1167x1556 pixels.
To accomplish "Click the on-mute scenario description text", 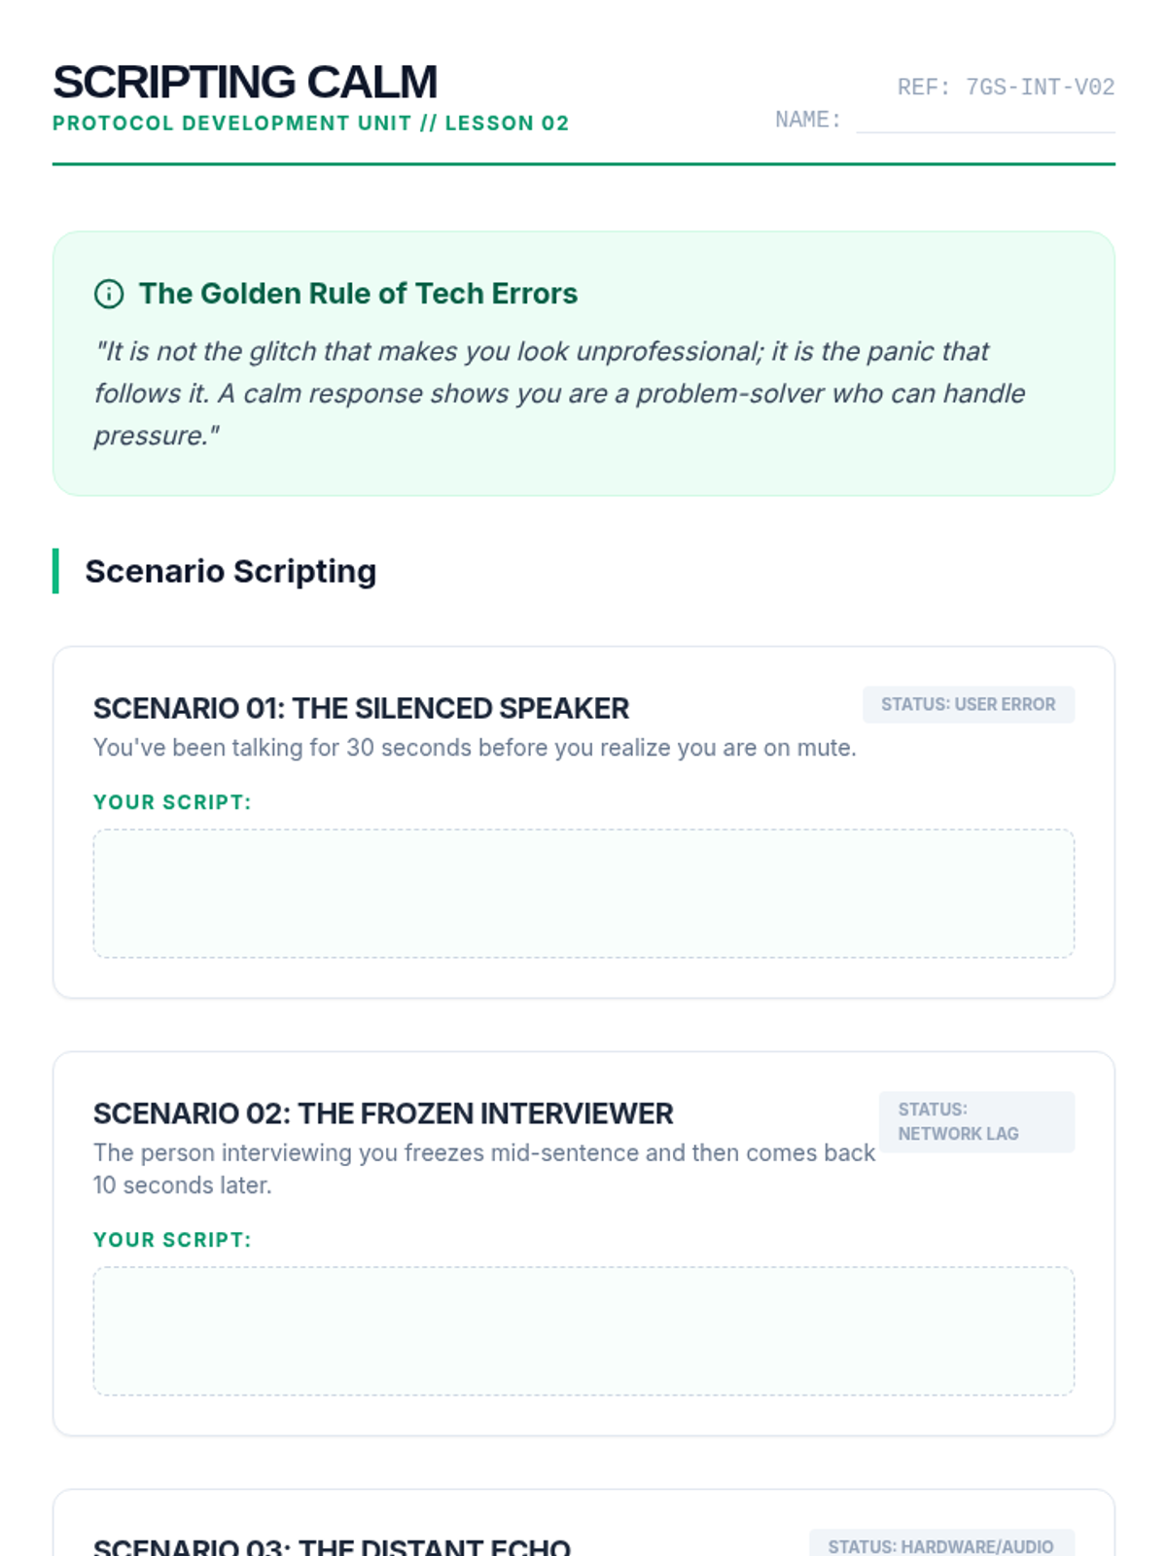I will pos(475,748).
